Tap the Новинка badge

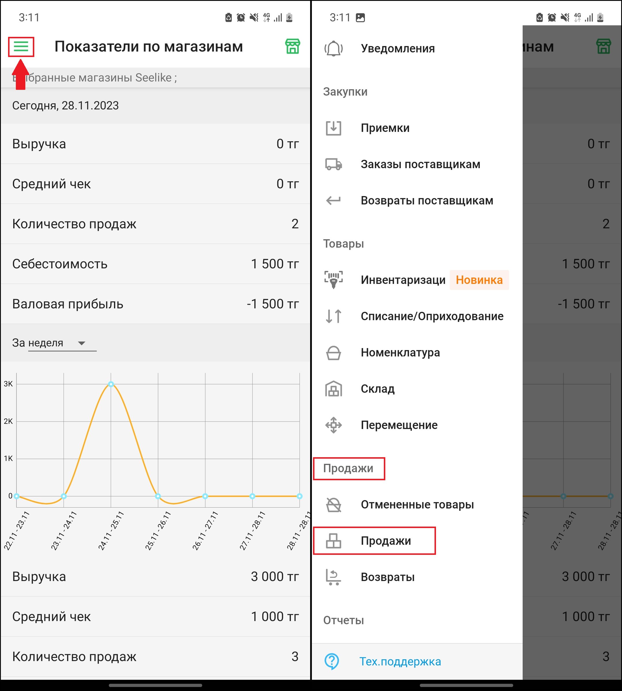pos(479,280)
